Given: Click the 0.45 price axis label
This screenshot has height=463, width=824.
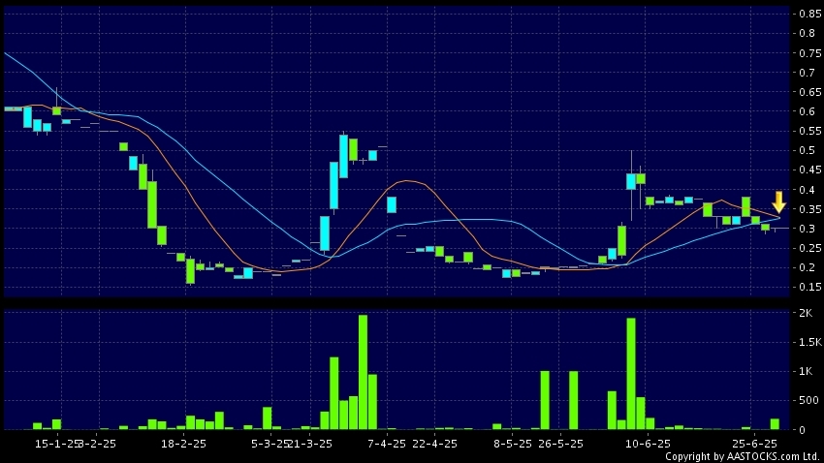Looking at the screenshot, I should [x=809, y=170].
